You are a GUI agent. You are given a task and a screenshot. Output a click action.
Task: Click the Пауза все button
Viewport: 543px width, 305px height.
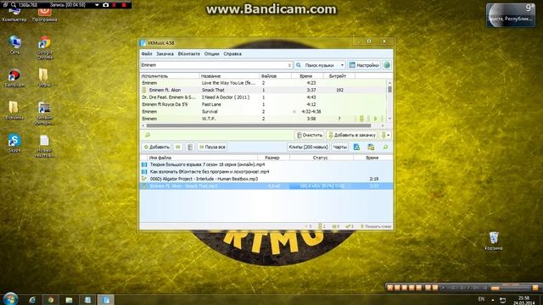(x=212, y=147)
